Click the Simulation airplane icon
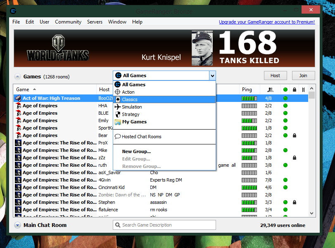Viewport: 335px width, 248px height. tap(118, 107)
